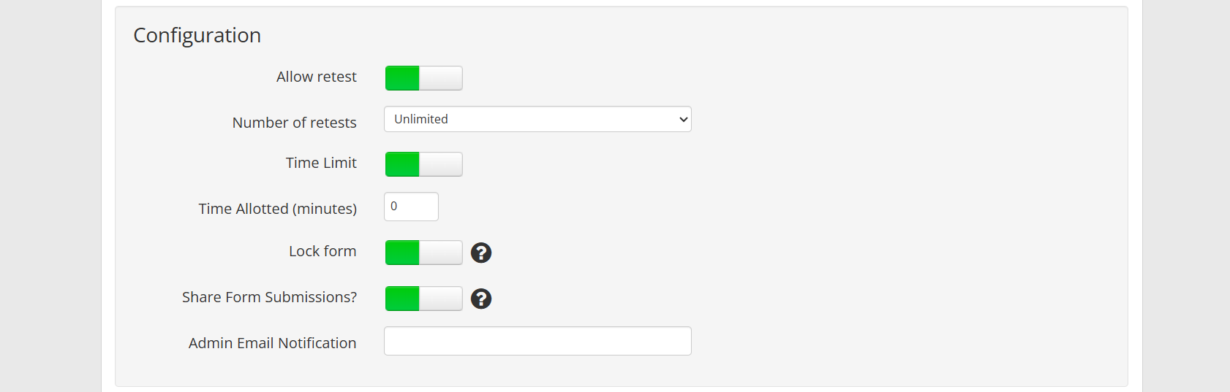Click the Admin Email Notification label
This screenshot has height=392, width=1230.
tap(272, 343)
